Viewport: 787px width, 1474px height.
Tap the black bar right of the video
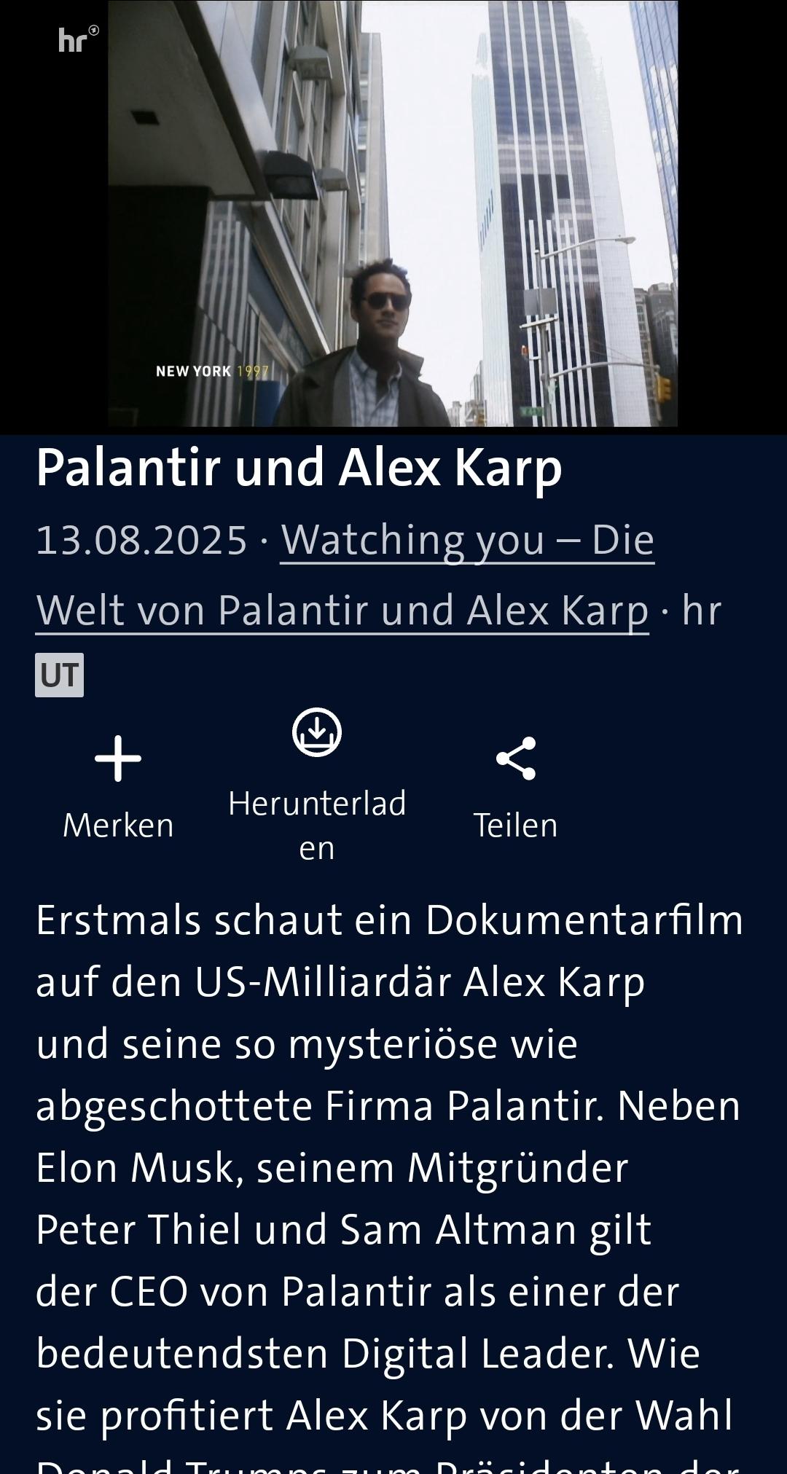tap(732, 213)
